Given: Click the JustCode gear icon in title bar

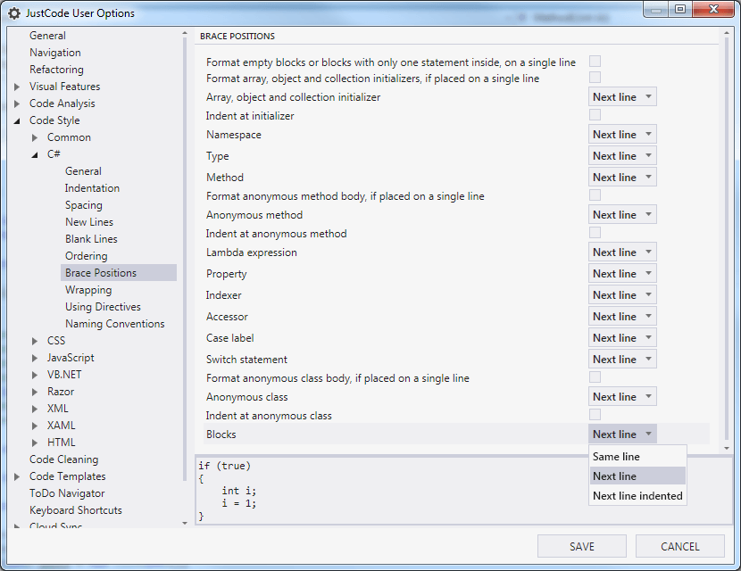Looking at the screenshot, I should 14,13.
